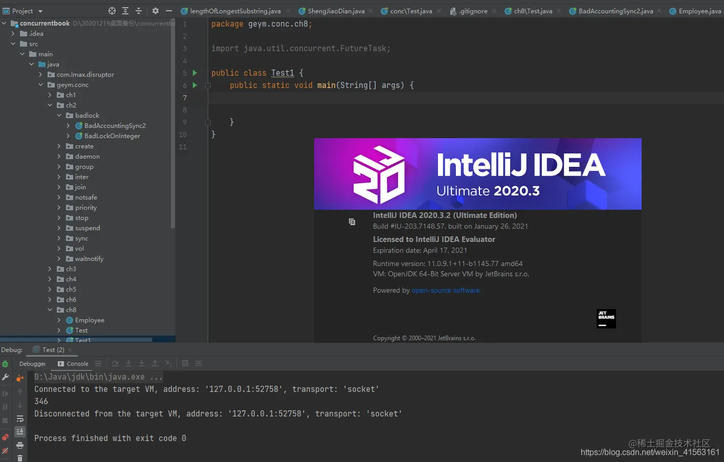Click Collapse All in Project panel

[139, 11]
